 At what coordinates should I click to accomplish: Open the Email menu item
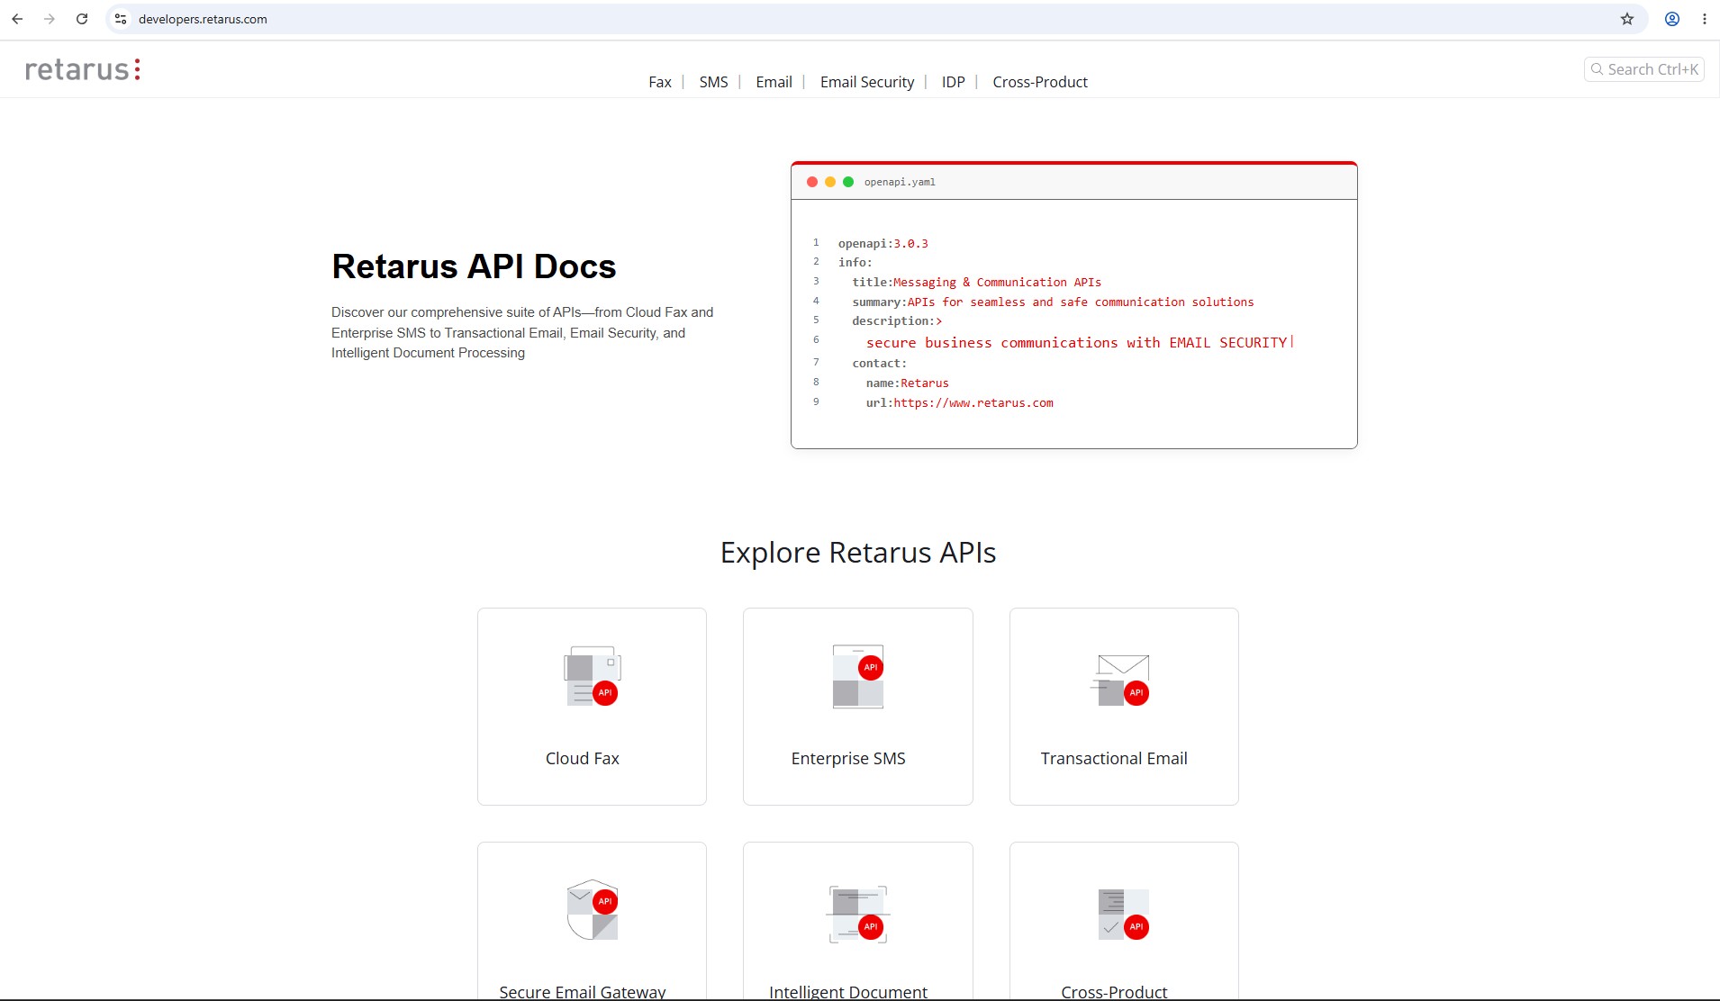coord(774,82)
